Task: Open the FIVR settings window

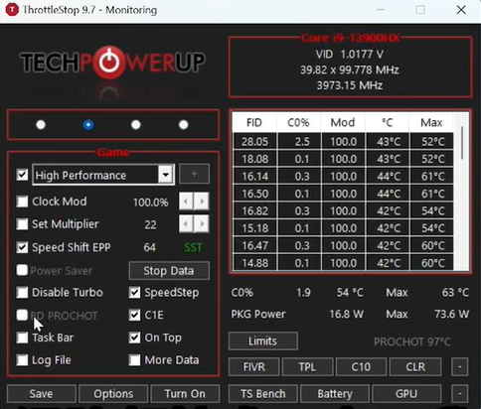Action: tap(254, 366)
